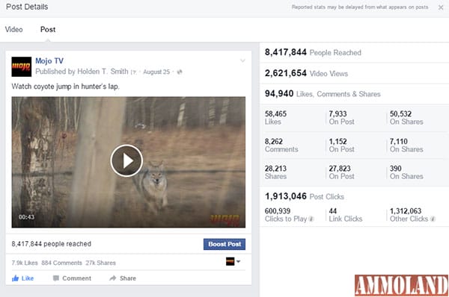Click the 2,621,654 Video Views stat
This screenshot has height=297, width=449.
(x=306, y=73)
